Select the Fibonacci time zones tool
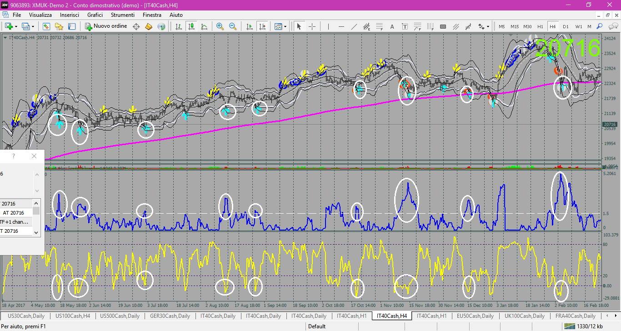 pos(430,26)
